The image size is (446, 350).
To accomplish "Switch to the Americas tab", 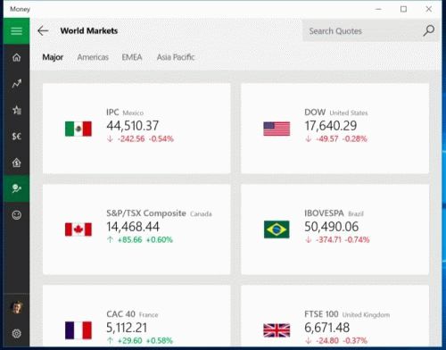I will pos(93,57).
